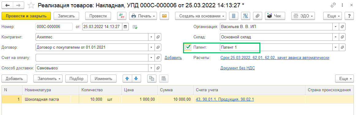
Task: Select price cell 1 000,00
Action: pos(139,99)
